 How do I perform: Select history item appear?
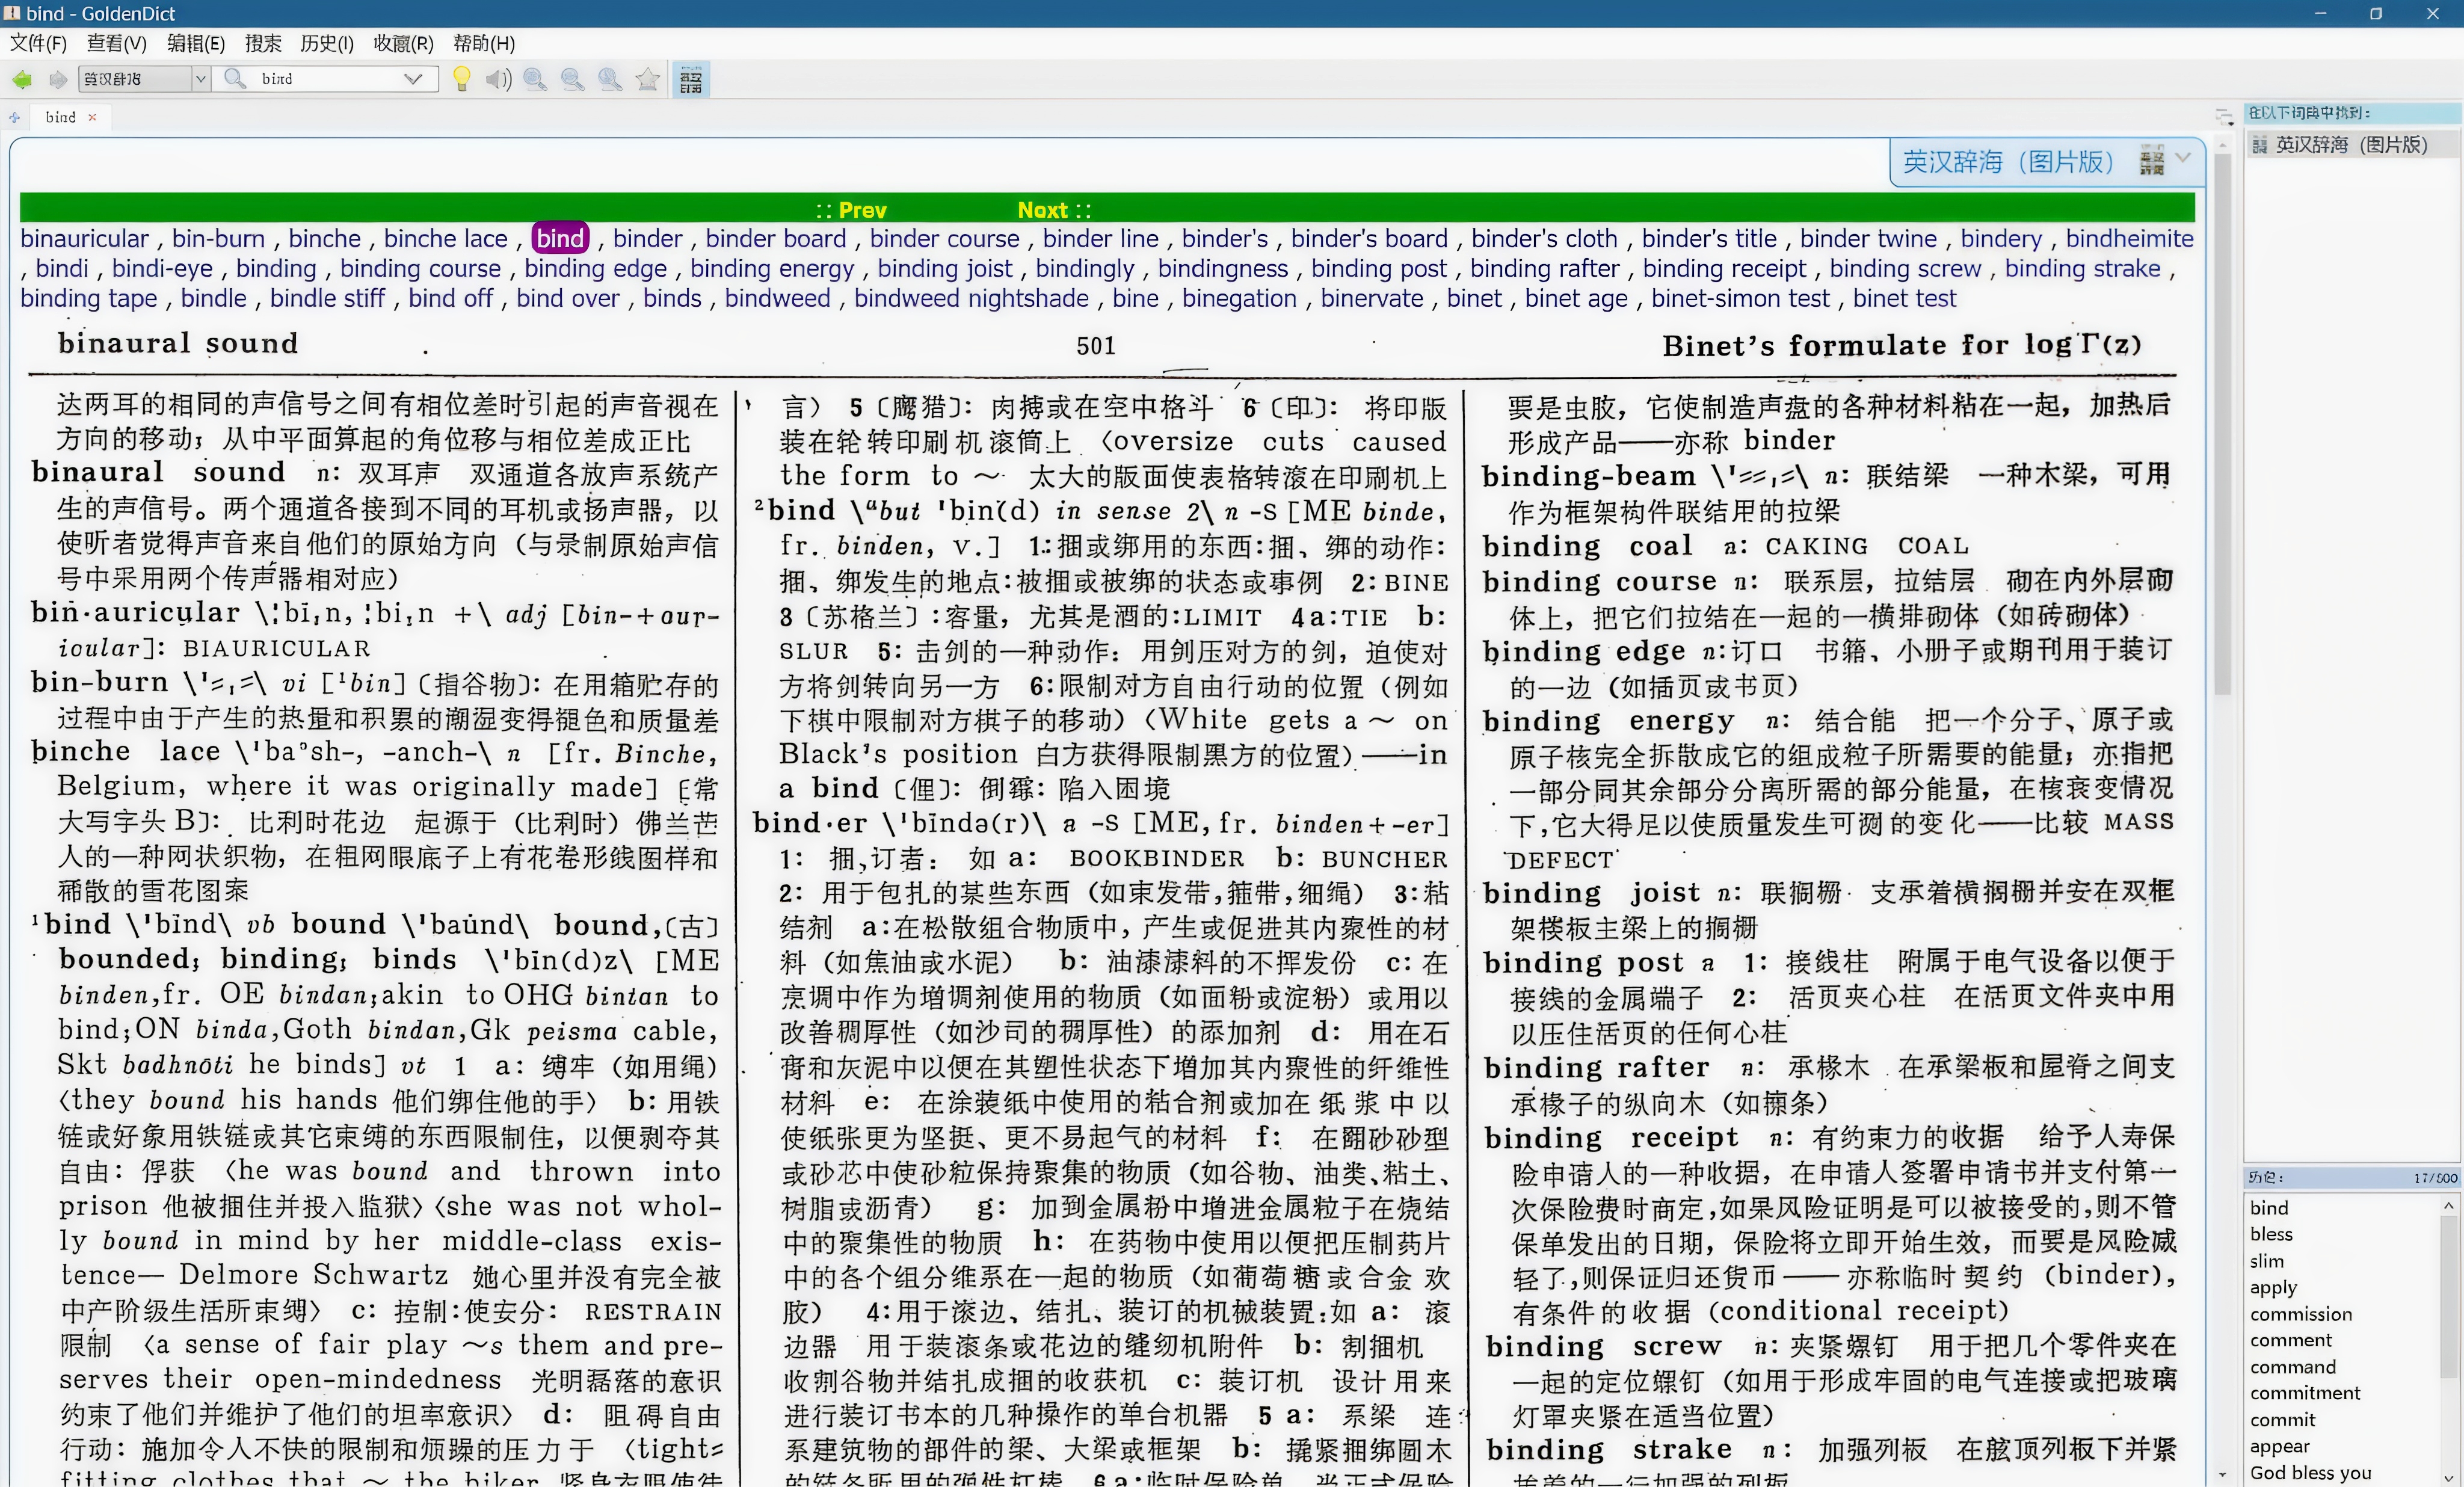tap(2280, 1447)
